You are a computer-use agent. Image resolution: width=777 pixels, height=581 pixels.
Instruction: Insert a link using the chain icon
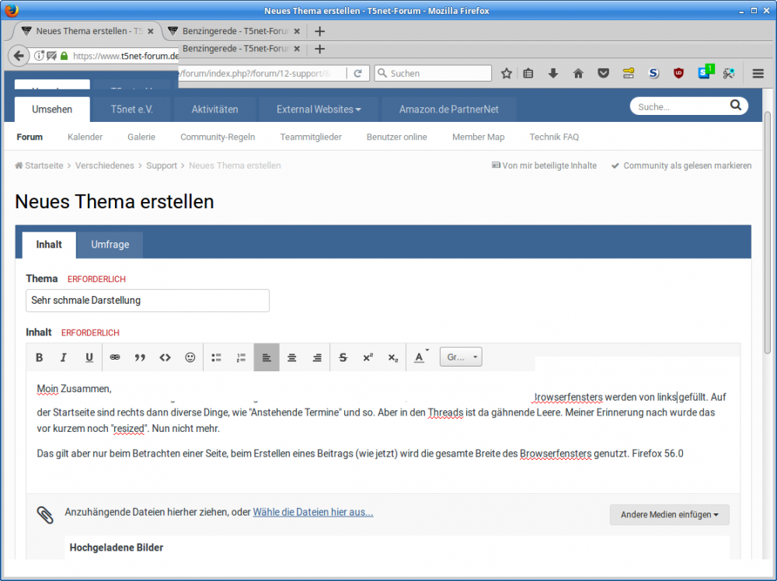pyautogui.click(x=115, y=357)
